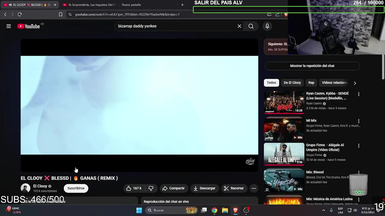
Task: Open volume control in system tray
Action: pos(355,210)
